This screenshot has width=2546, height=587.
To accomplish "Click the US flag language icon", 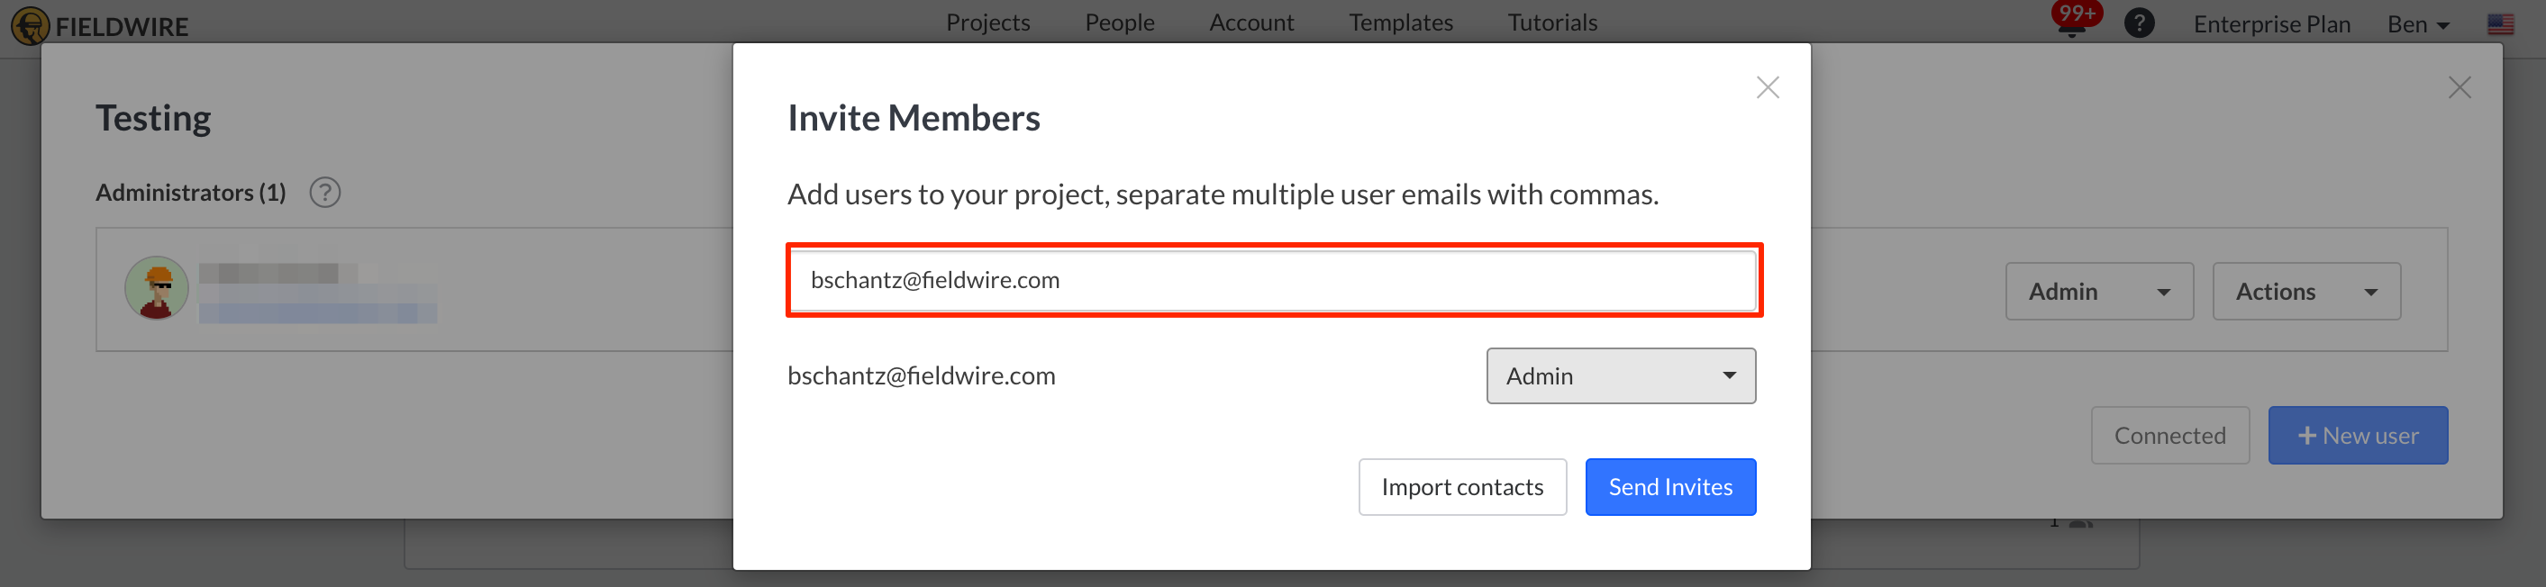I will (x=2502, y=22).
